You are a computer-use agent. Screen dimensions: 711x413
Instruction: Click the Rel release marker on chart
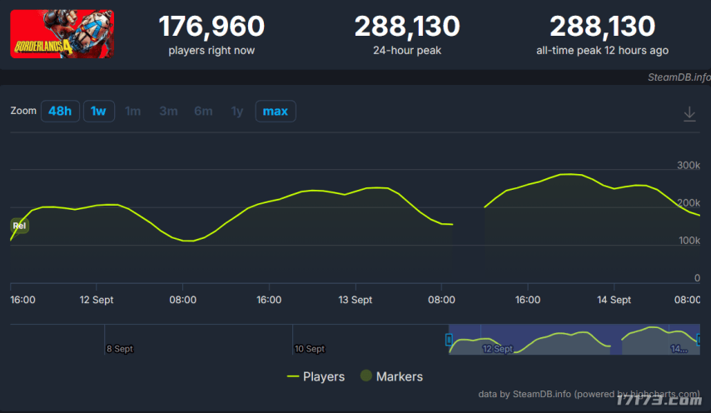[19, 226]
